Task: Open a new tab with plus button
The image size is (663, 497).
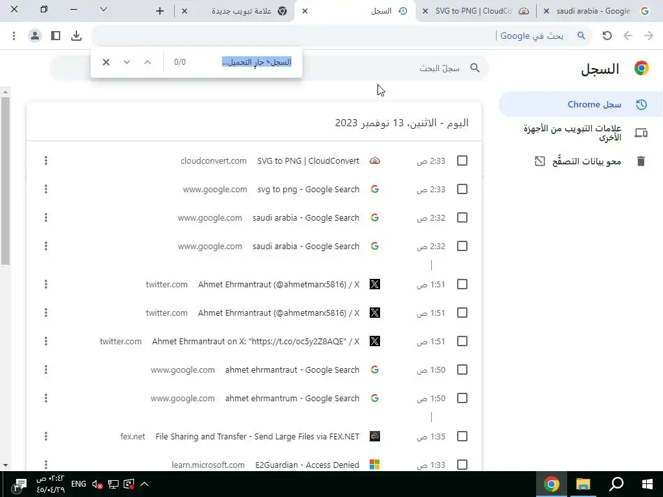Action: click(x=160, y=11)
